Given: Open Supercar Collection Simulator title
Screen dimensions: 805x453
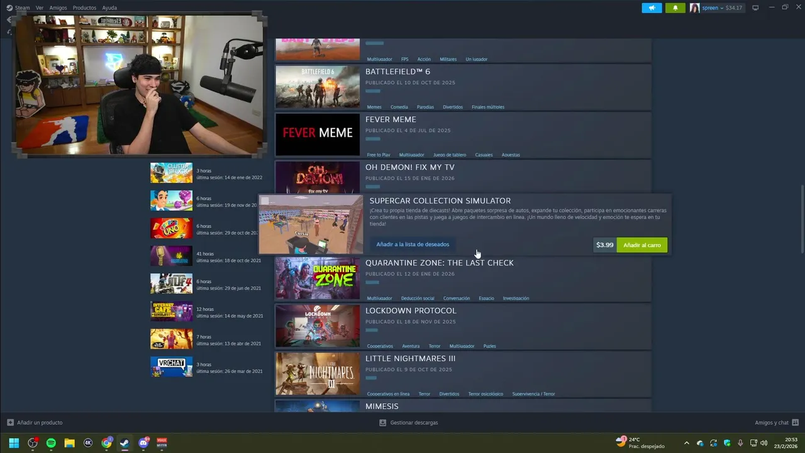Looking at the screenshot, I should pos(440,201).
